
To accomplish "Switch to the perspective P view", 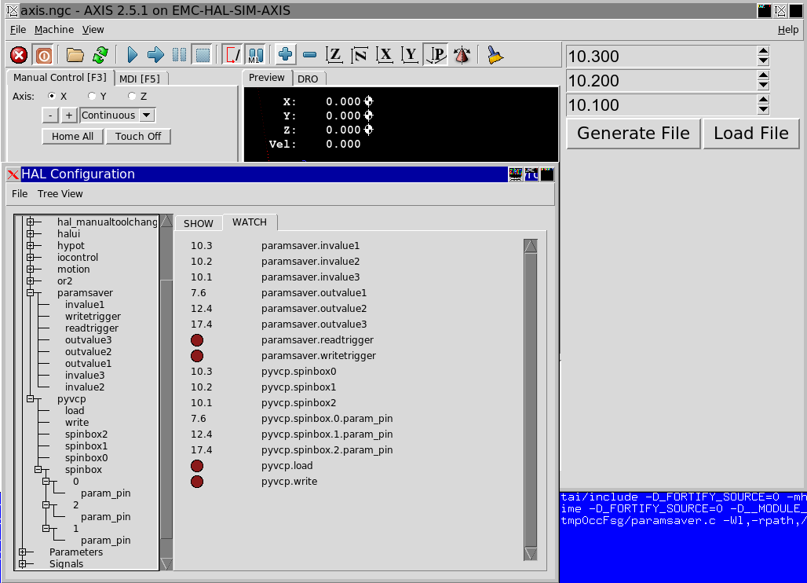I will click(x=436, y=55).
